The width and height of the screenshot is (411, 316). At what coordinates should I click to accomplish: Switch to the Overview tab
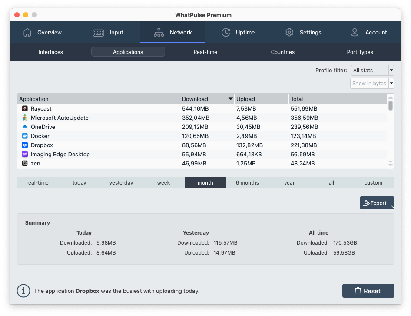(43, 33)
